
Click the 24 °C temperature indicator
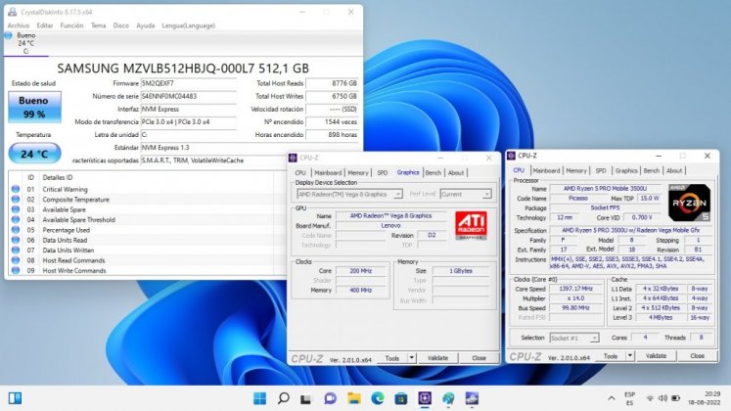click(34, 154)
